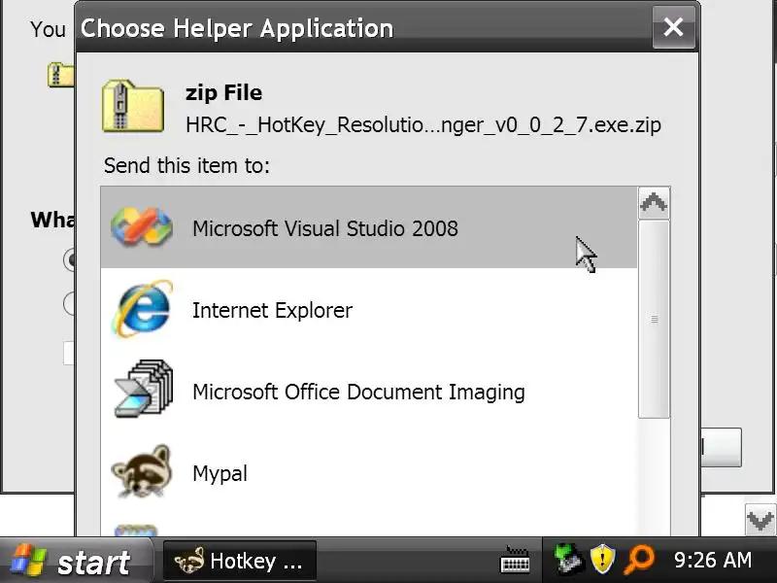Click the down arrow button in background window
Viewport: 777px width, 583px height.
[760, 520]
